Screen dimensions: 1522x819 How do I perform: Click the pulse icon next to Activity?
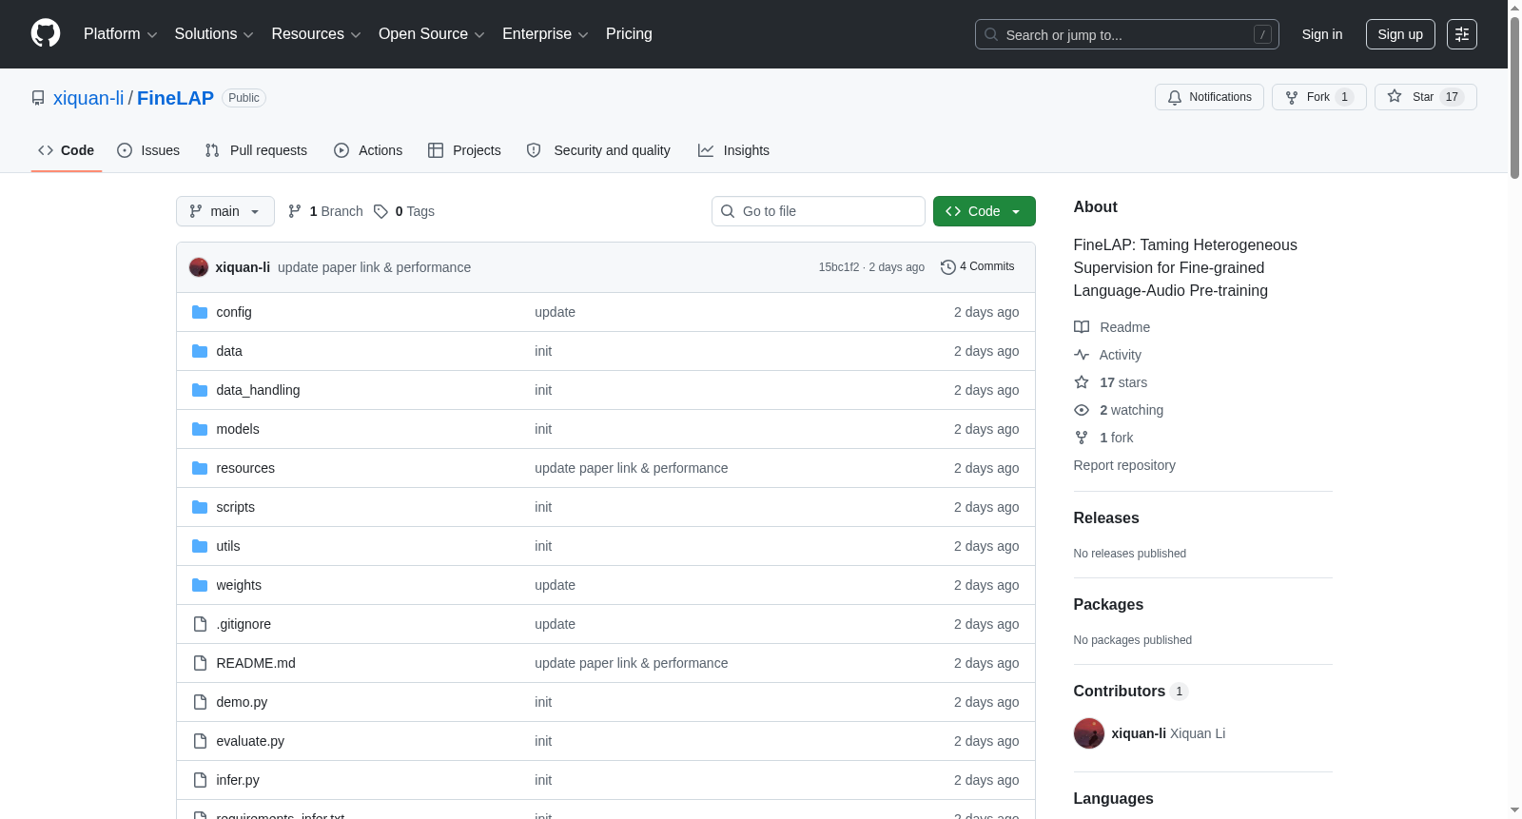click(x=1082, y=355)
